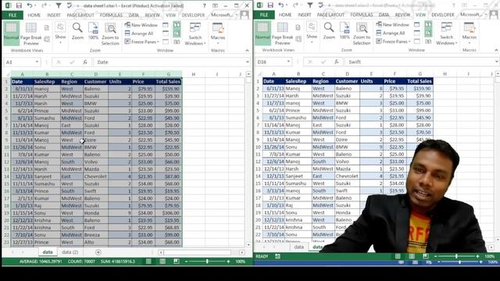The width and height of the screenshot is (500, 281).
Task: Select cell Chevrolet in left window
Action: coord(95,176)
